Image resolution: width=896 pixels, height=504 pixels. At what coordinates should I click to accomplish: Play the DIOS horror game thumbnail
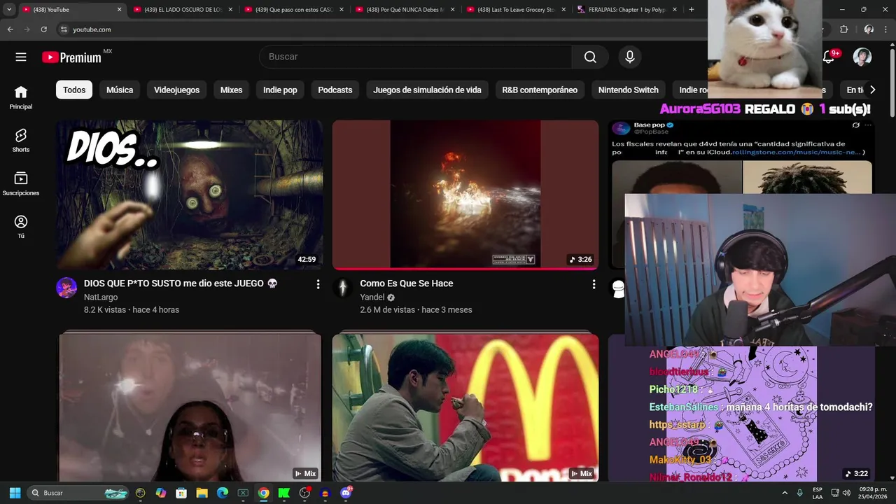point(190,195)
